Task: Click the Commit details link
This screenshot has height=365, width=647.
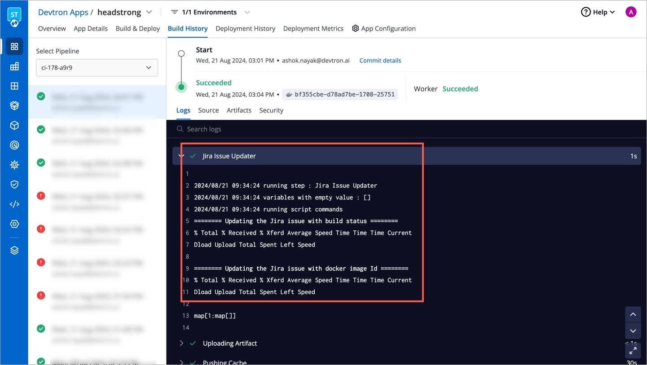Action: click(380, 61)
